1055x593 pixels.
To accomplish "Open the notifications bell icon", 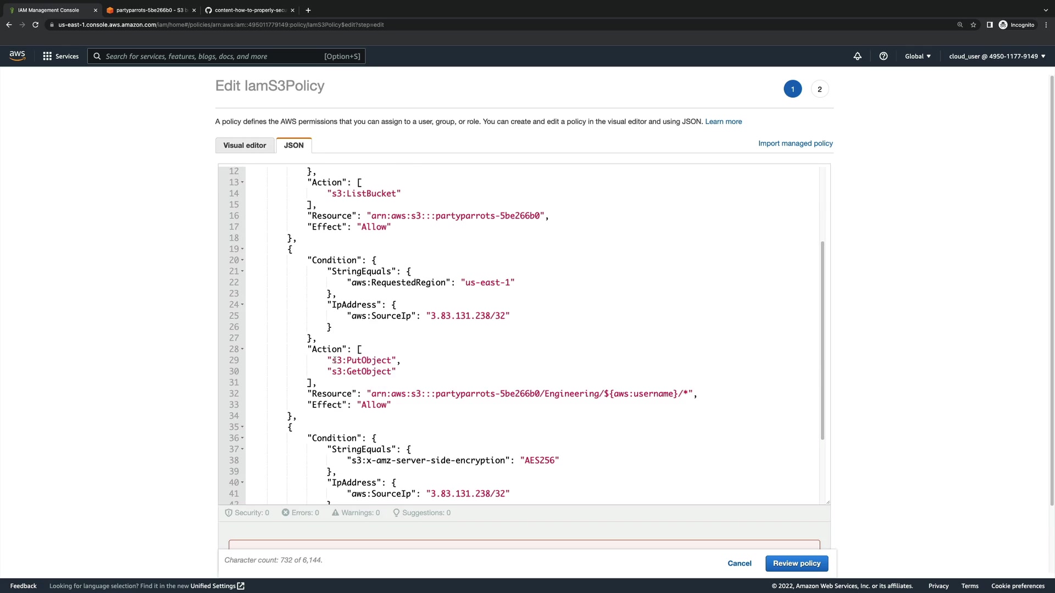I will (857, 56).
